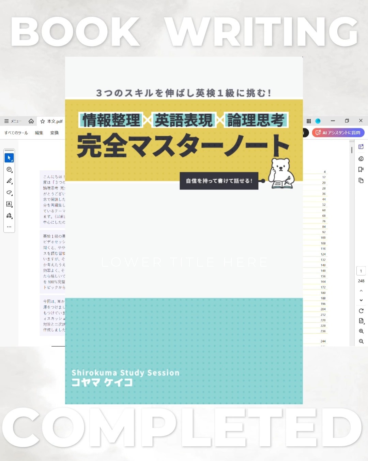Select the Selection arrow tool

pyautogui.click(x=9, y=157)
